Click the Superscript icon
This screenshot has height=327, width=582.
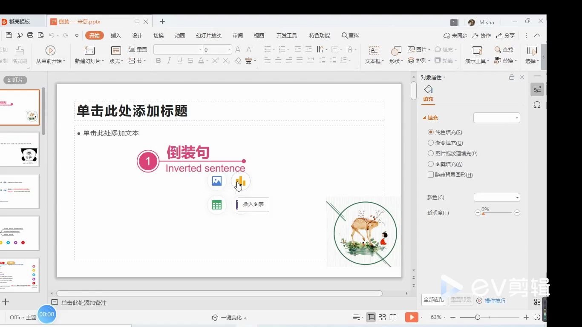[x=216, y=61]
